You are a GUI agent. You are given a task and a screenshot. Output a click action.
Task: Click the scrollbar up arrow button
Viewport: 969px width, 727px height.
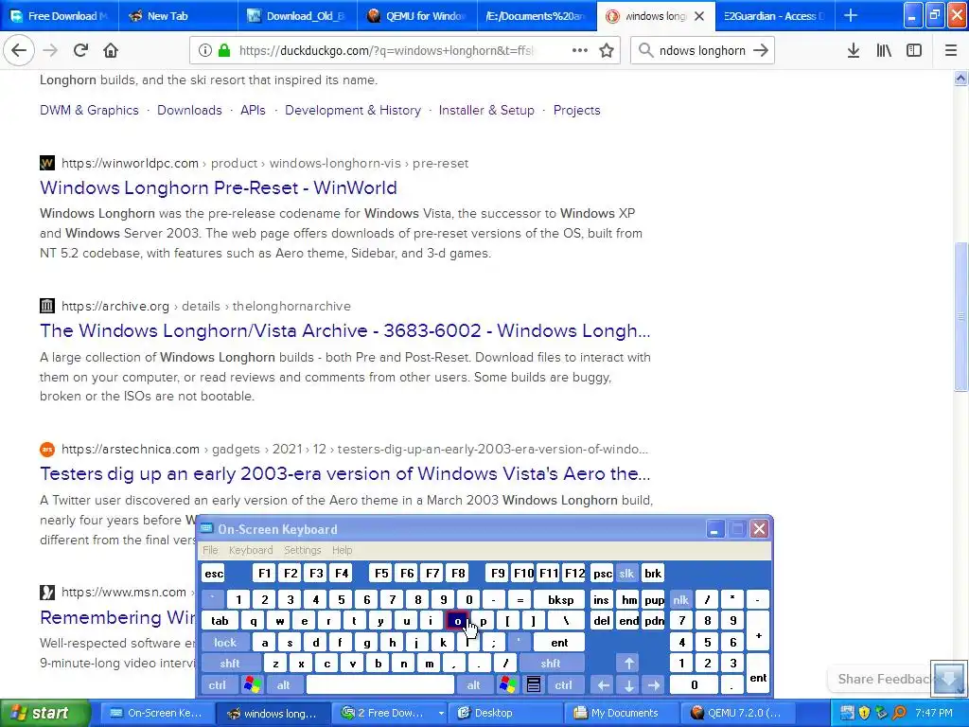[x=960, y=78]
